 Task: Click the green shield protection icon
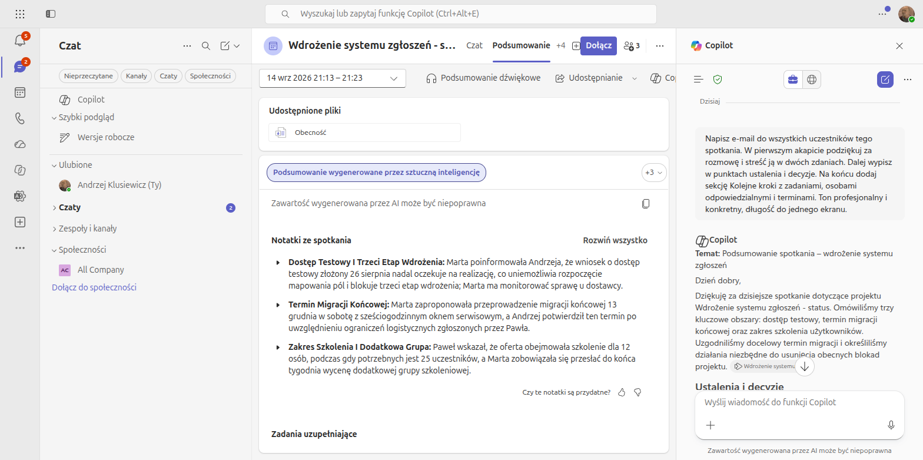(x=718, y=79)
